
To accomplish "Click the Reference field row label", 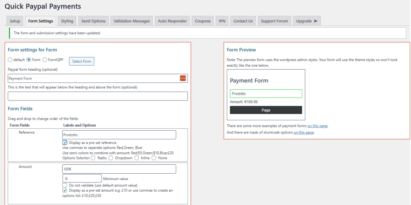I will tap(26, 132).
